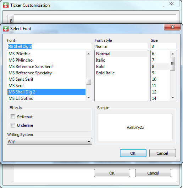Click the font list scroll down arrow
Screen dimensions: 183x188
coord(89,98)
